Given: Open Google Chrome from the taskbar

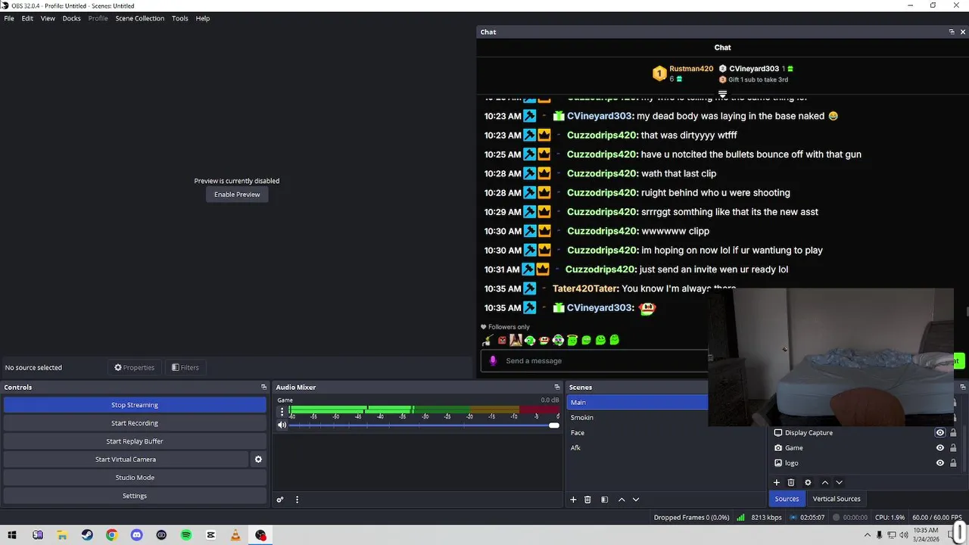Looking at the screenshot, I should click(112, 535).
